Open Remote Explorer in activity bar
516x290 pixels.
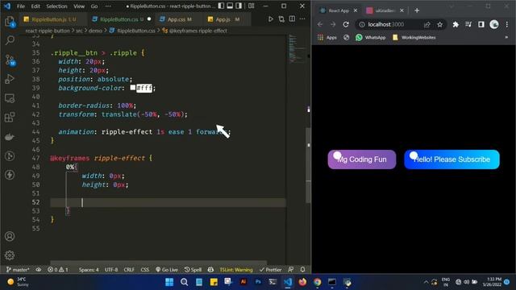[10, 98]
